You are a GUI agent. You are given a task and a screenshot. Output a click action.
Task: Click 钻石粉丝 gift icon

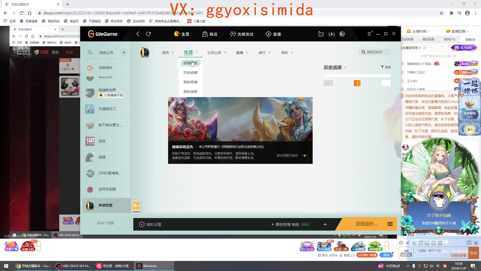[x=307, y=246]
